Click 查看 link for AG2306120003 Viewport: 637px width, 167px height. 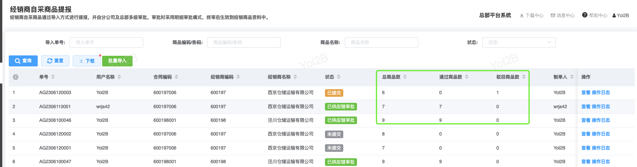[x=586, y=93]
